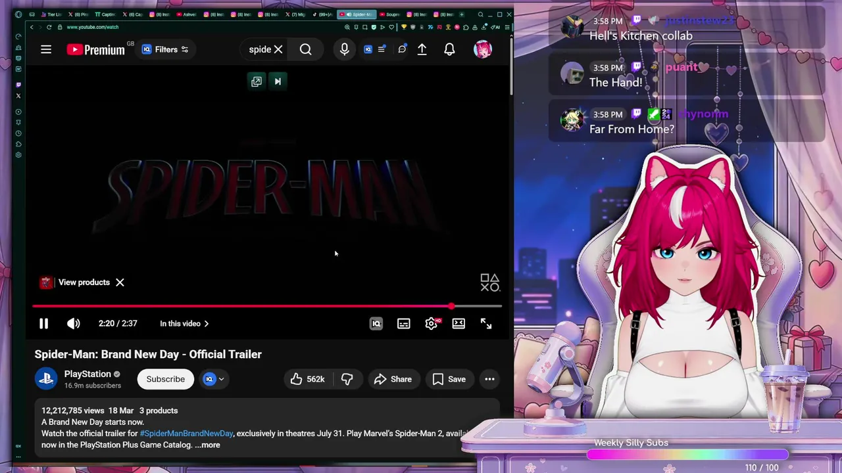Pause the trailer playback
842x473 pixels.
(43, 323)
